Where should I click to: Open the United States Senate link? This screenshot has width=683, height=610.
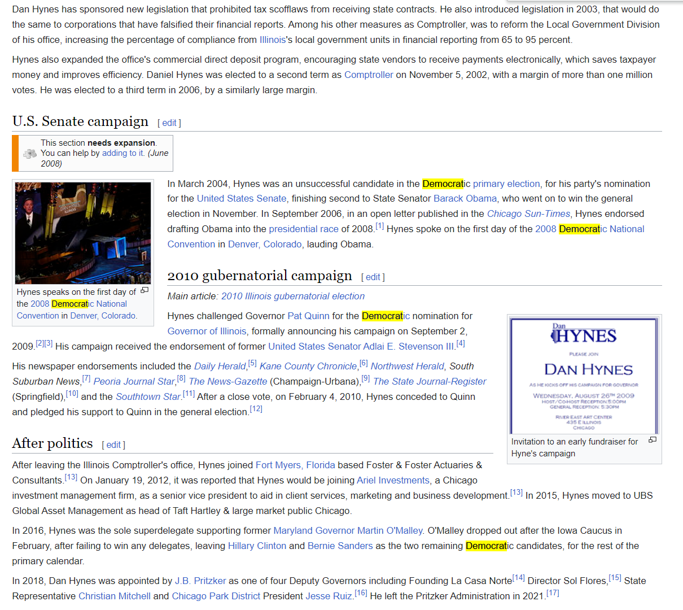point(242,198)
